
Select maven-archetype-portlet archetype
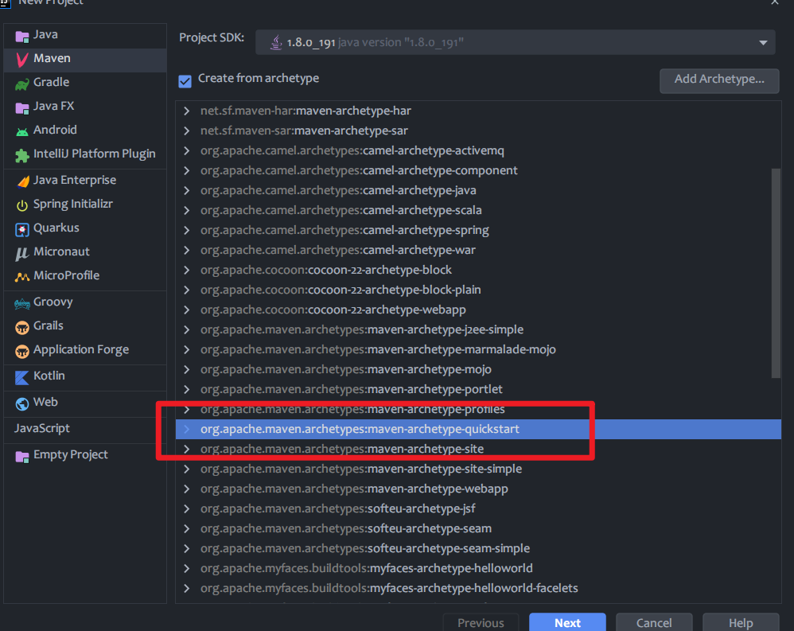[x=478, y=389]
